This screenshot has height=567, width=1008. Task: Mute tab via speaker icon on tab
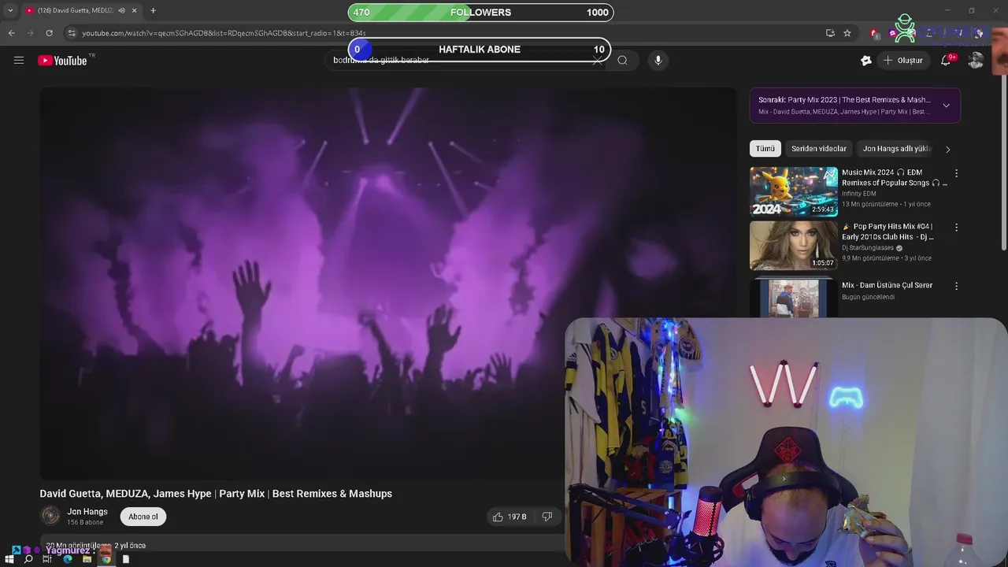(121, 10)
